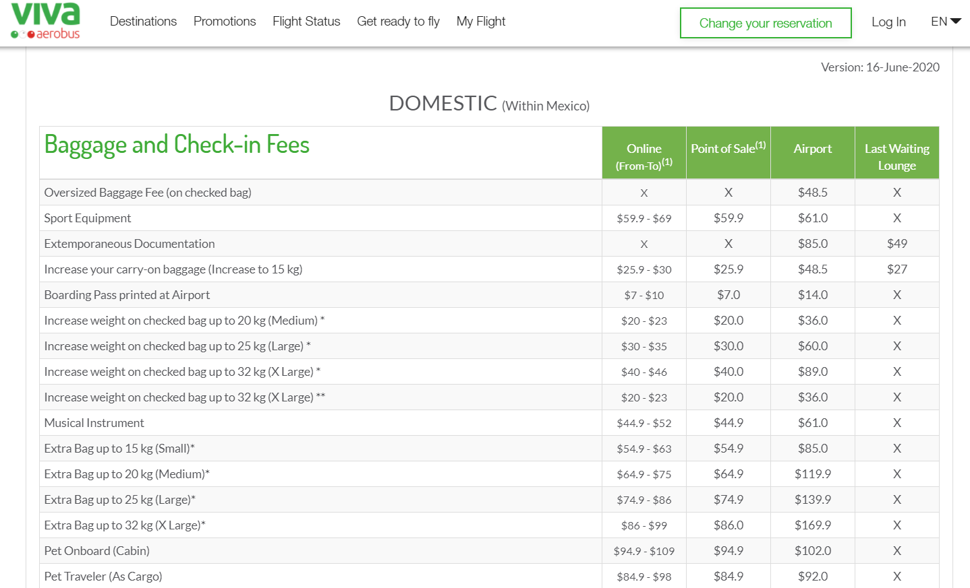Select the Online (From-To) column header
970x588 pixels.
pyautogui.click(x=644, y=153)
